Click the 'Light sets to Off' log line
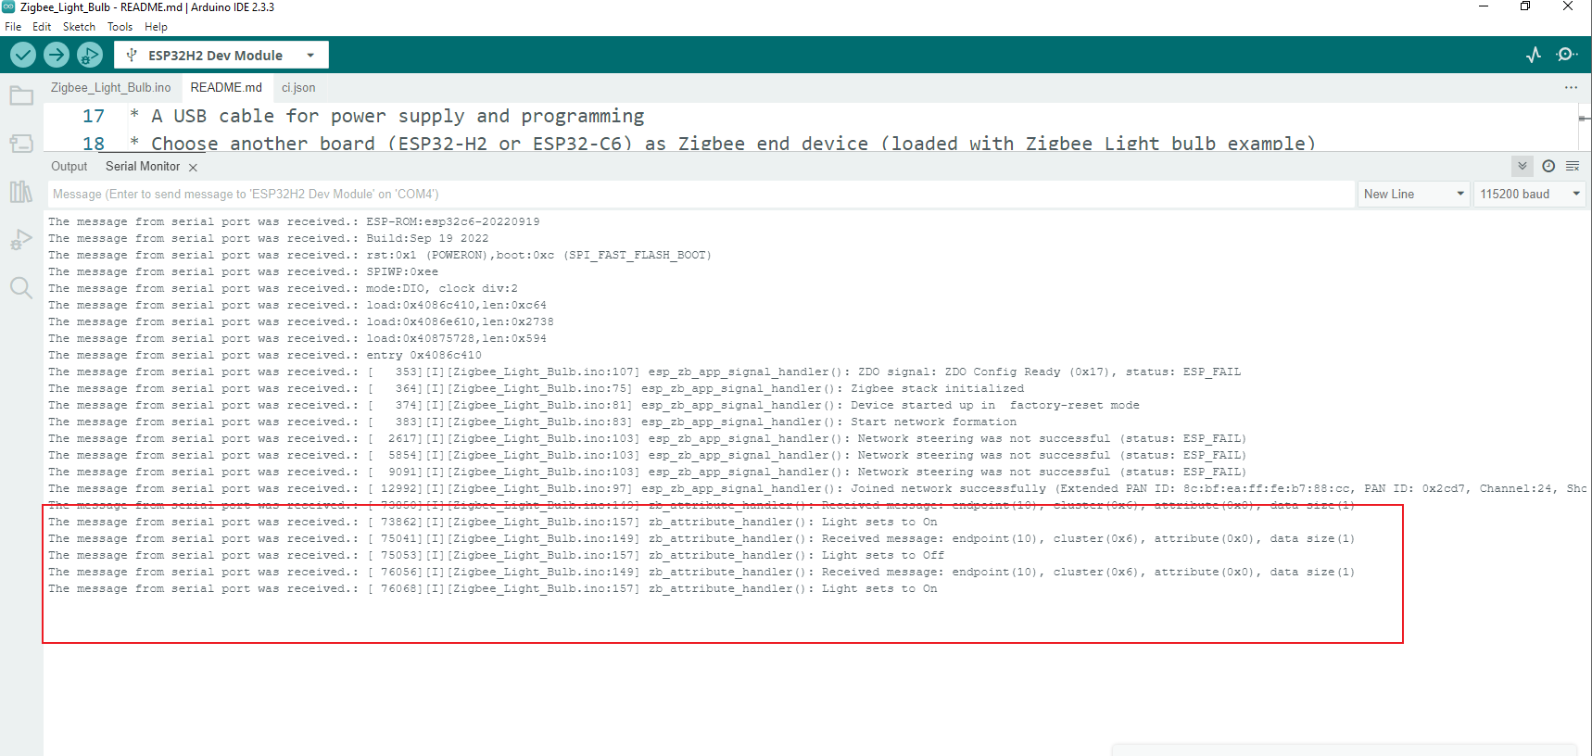The image size is (1592, 756). 496,555
